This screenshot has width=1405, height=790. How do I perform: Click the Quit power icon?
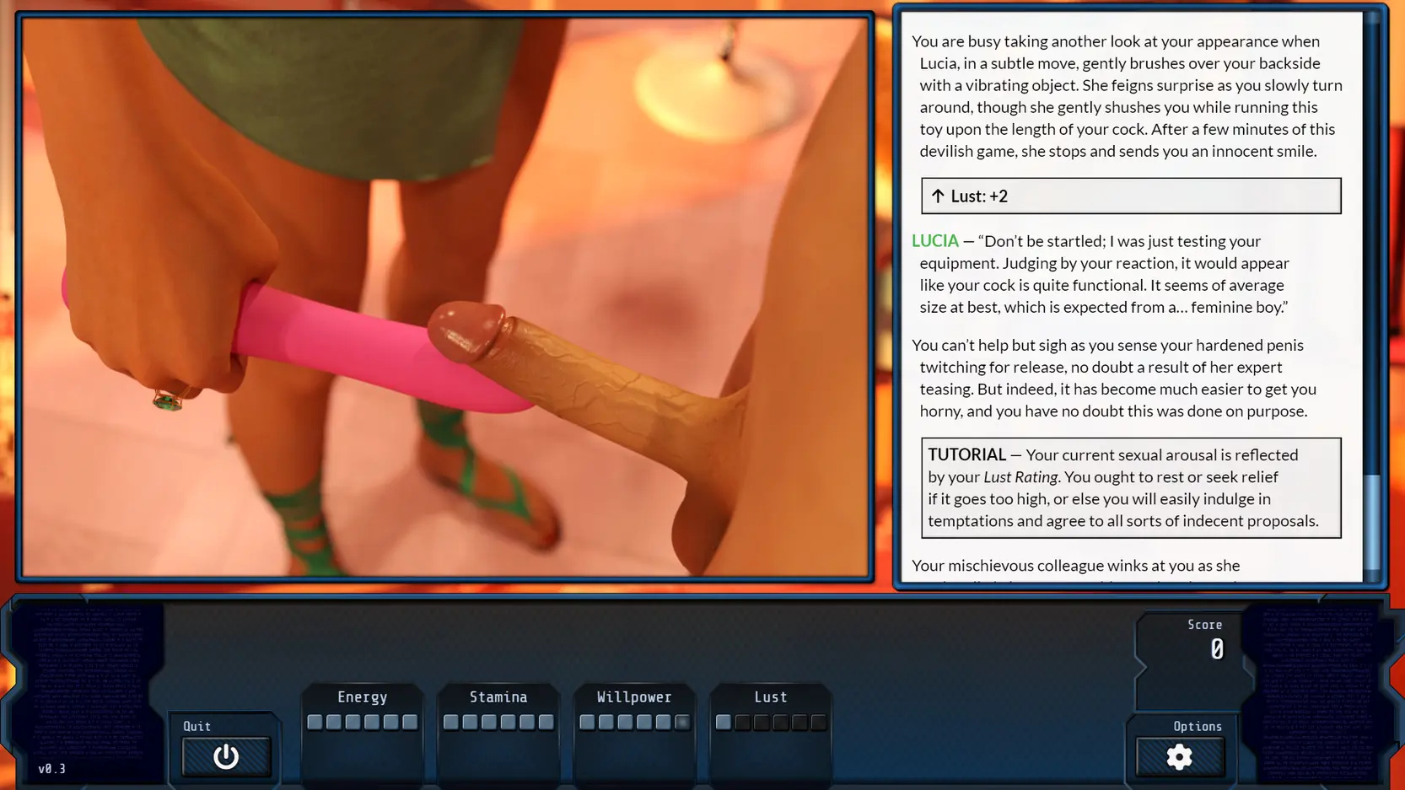(226, 756)
